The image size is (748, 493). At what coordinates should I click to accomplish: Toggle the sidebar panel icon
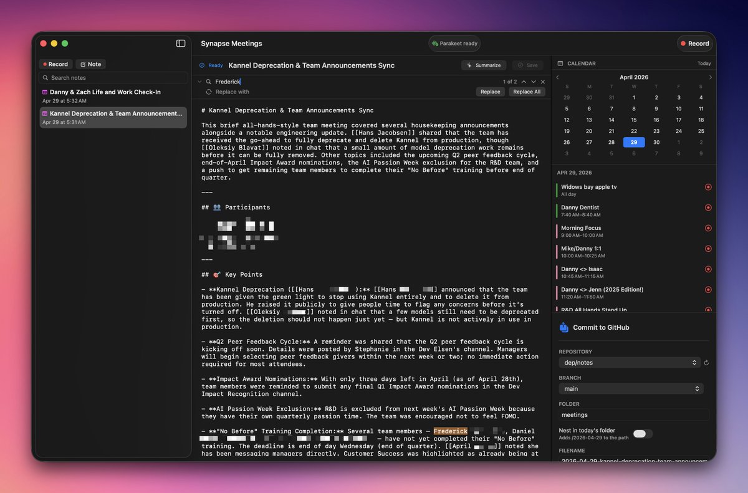click(181, 43)
